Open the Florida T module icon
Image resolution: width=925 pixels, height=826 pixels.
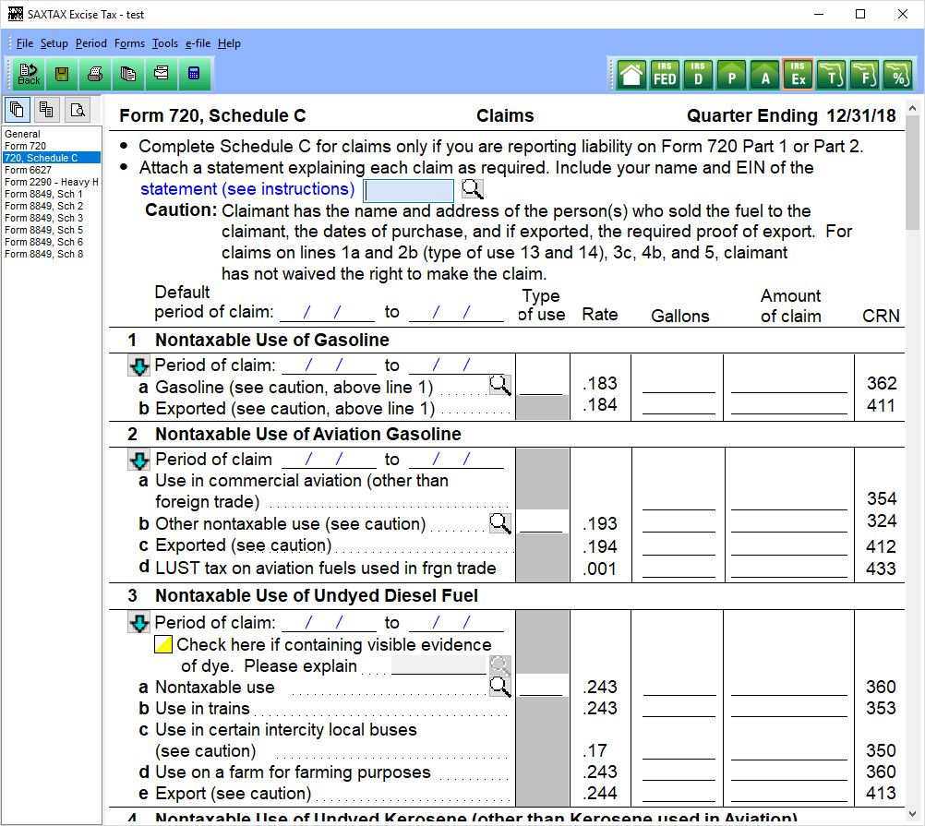click(832, 75)
